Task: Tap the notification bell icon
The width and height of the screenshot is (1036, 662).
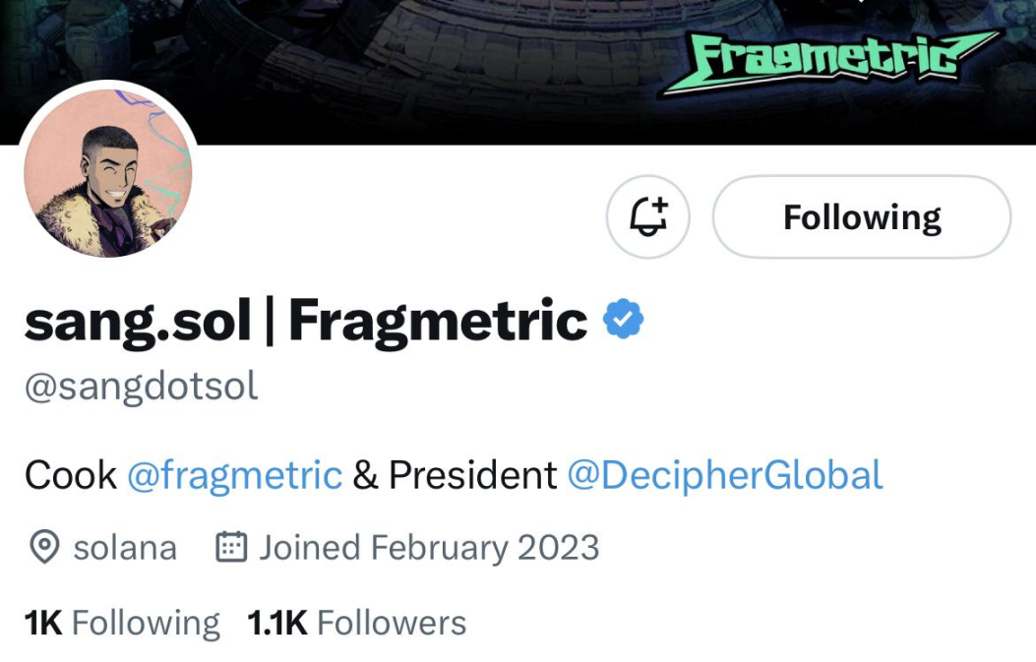Action: pos(647,216)
